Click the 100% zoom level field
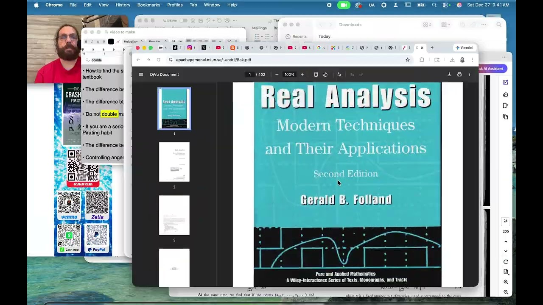The width and height of the screenshot is (543, 305). point(289,75)
